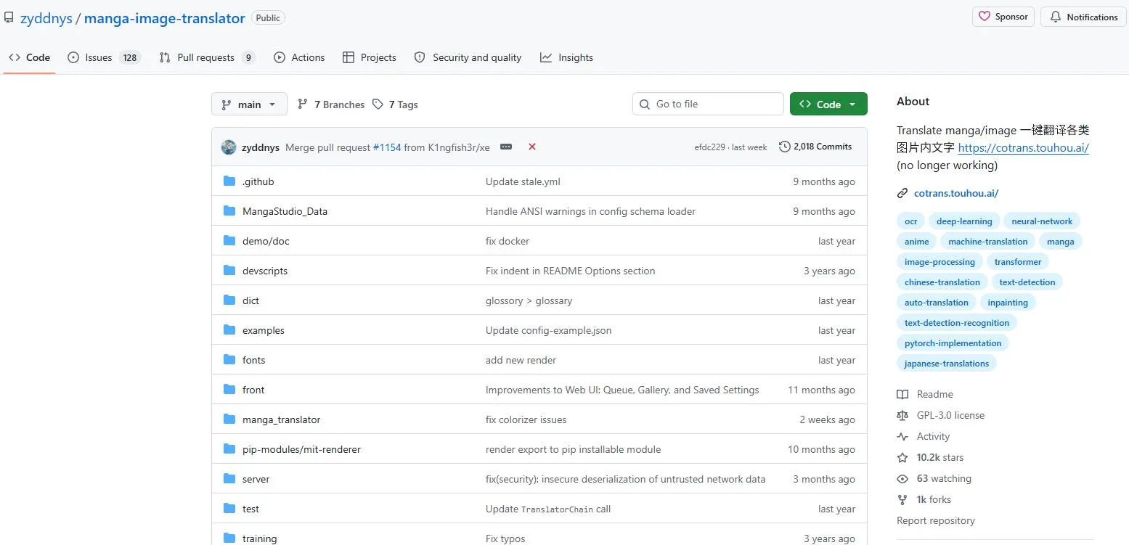The width and height of the screenshot is (1129, 545).
Task: Click the branches icon next to 7 Branches
Action: click(x=303, y=105)
